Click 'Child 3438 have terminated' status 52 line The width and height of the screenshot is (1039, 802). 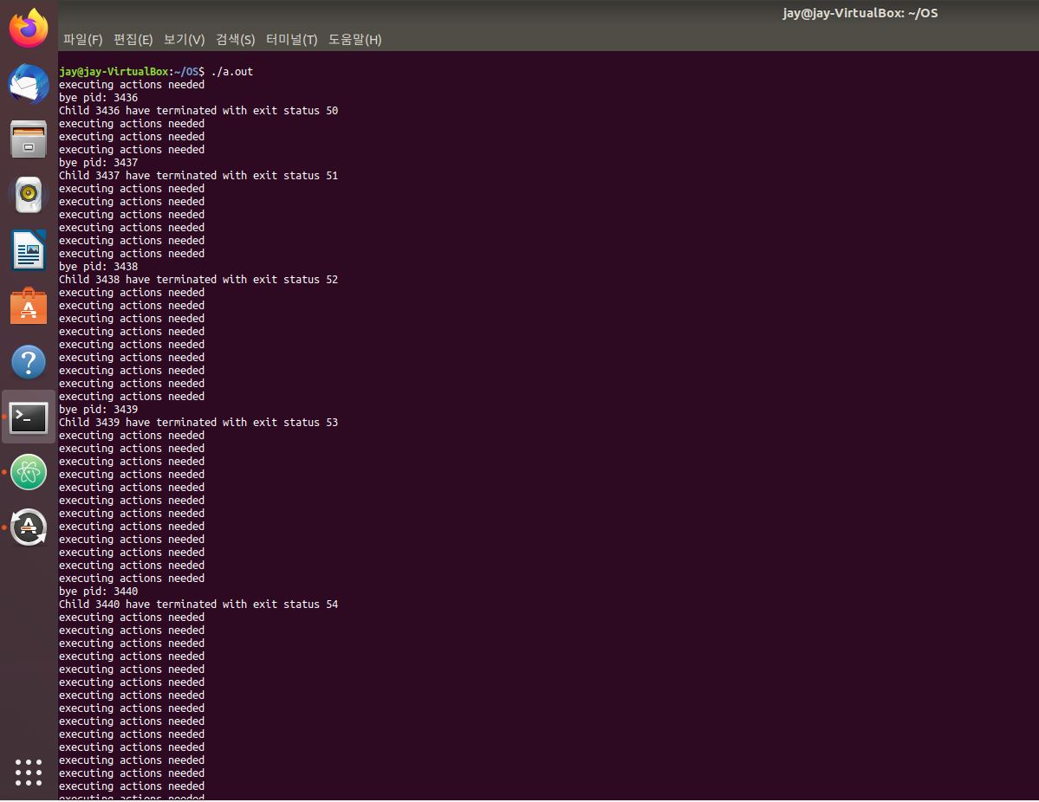[198, 280]
